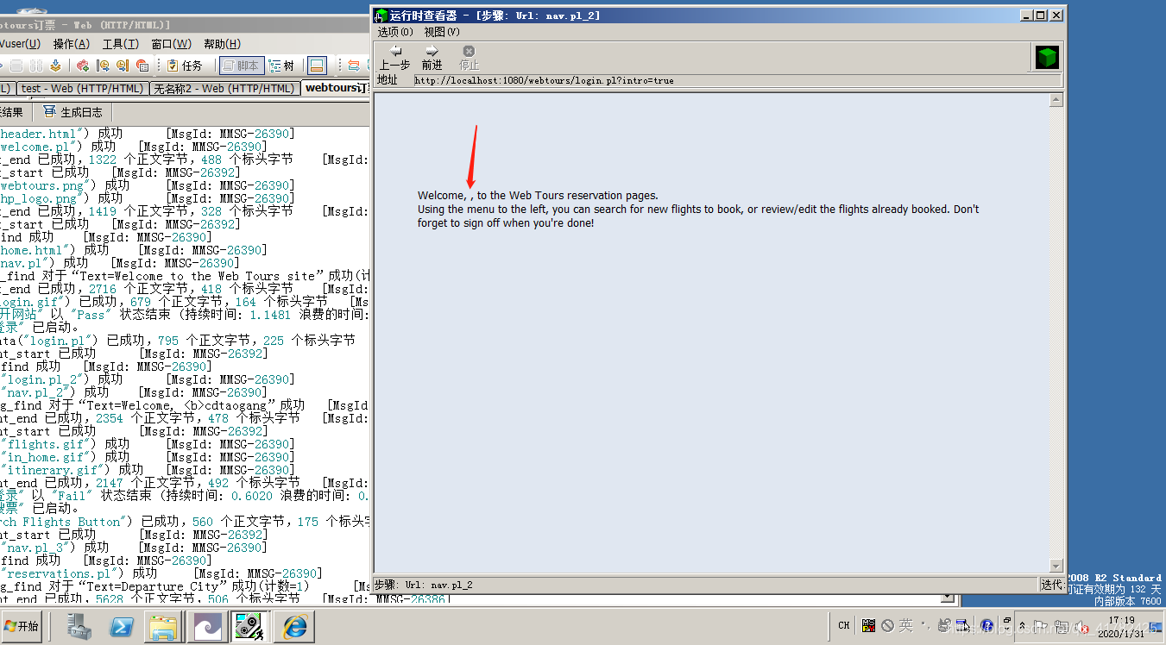Toggle the 树 tree view button
Screen dimensions: 1166x645
[x=281, y=66]
